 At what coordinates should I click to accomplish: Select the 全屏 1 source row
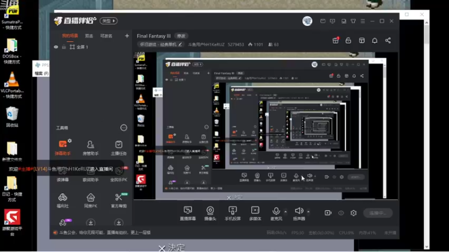coord(91,47)
